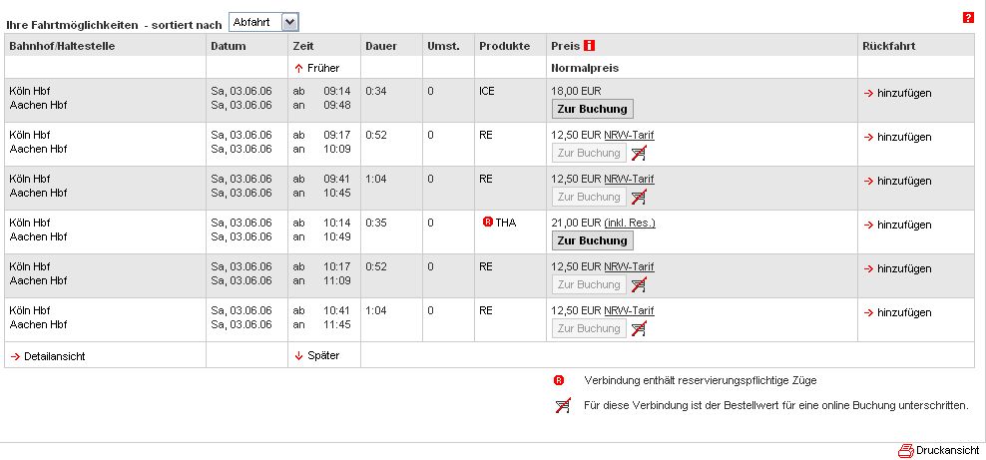Image resolution: width=986 pixels, height=460 pixels.
Task: Open the Detailansicht link
Action: click(x=48, y=356)
